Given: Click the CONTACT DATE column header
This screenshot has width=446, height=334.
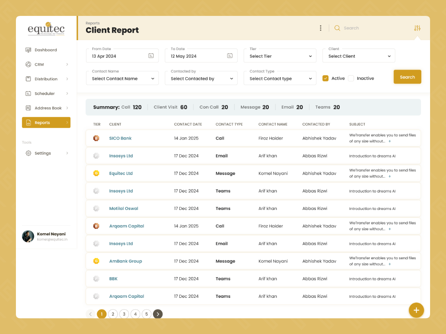Looking at the screenshot, I should pos(188,124).
